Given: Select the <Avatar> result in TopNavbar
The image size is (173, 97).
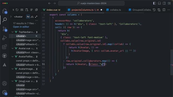Looking at the screenshot, I should pyautogui.click(x=25, y=36).
